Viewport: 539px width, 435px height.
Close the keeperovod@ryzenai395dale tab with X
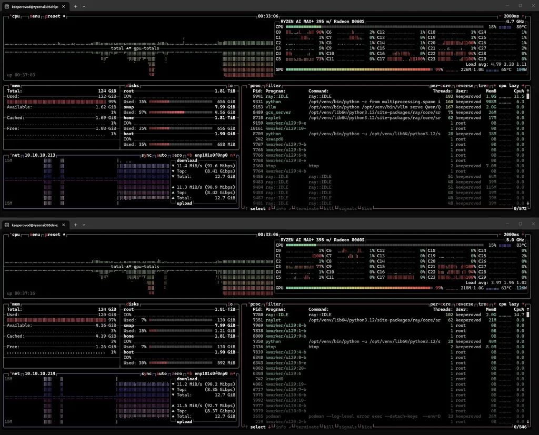64,225
